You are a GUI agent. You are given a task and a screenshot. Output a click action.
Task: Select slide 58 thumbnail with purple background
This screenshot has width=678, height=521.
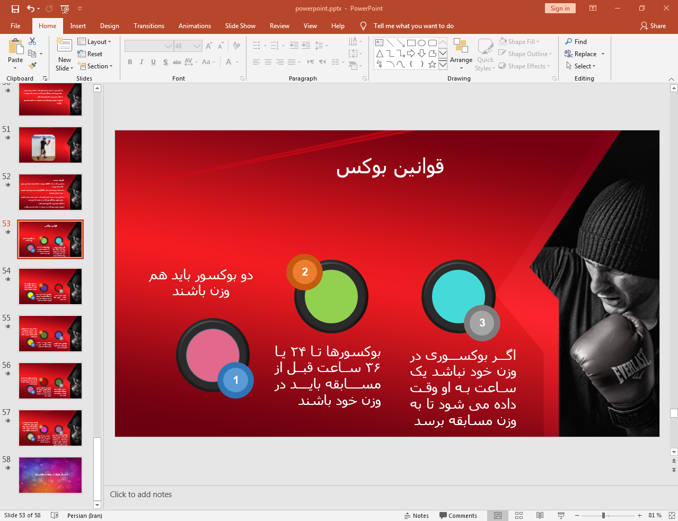tap(50, 475)
